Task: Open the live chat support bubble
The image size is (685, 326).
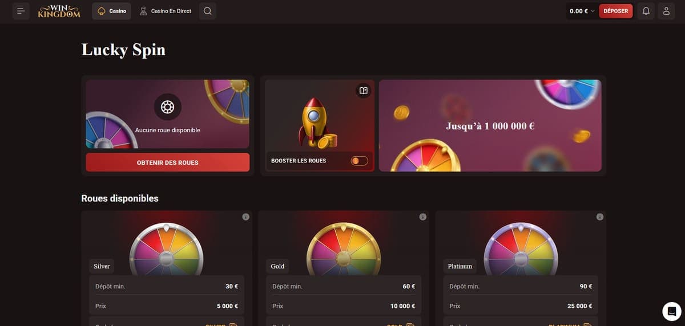Action: coord(672,311)
